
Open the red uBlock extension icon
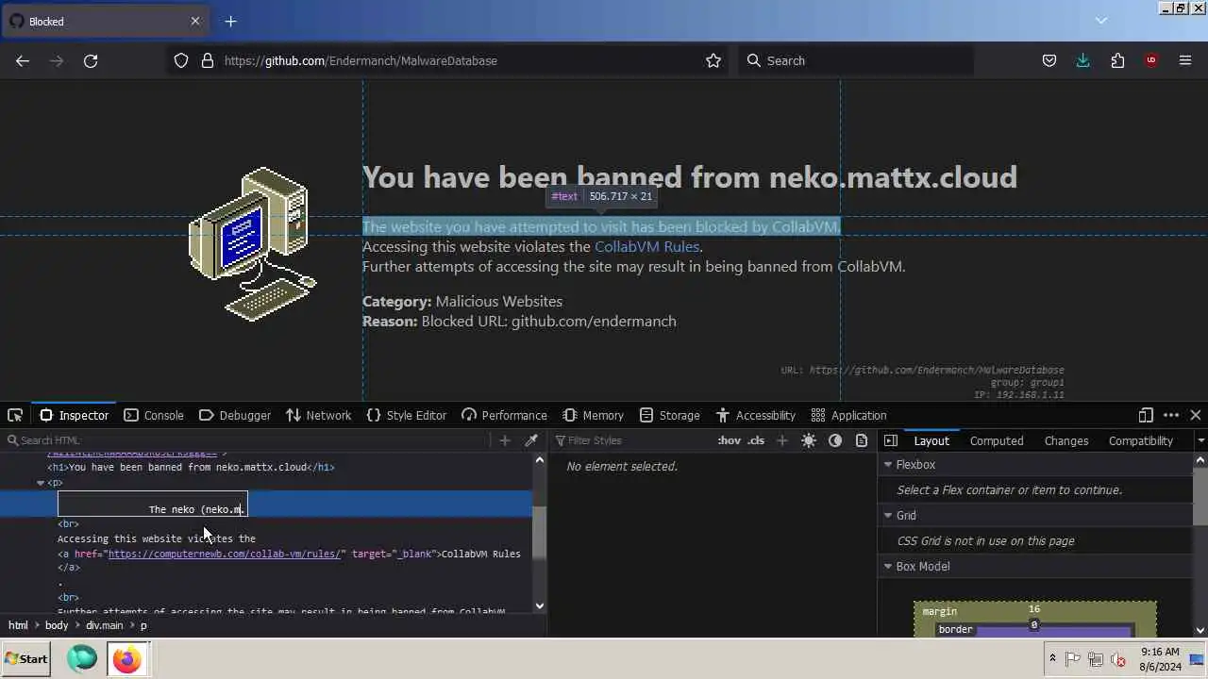1150,60
